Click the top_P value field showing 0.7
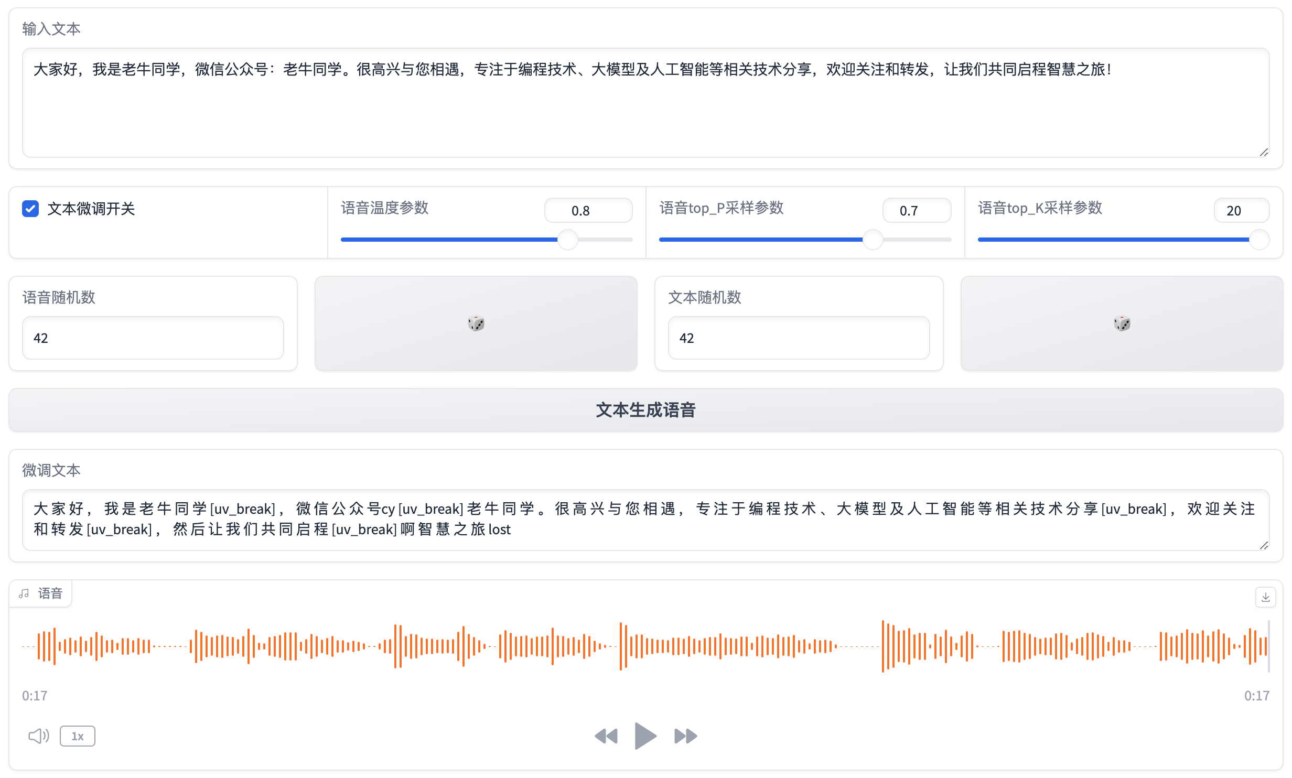Image resolution: width=1292 pixels, height=778 pixels. pyautogui.click(x=916, y=211)
